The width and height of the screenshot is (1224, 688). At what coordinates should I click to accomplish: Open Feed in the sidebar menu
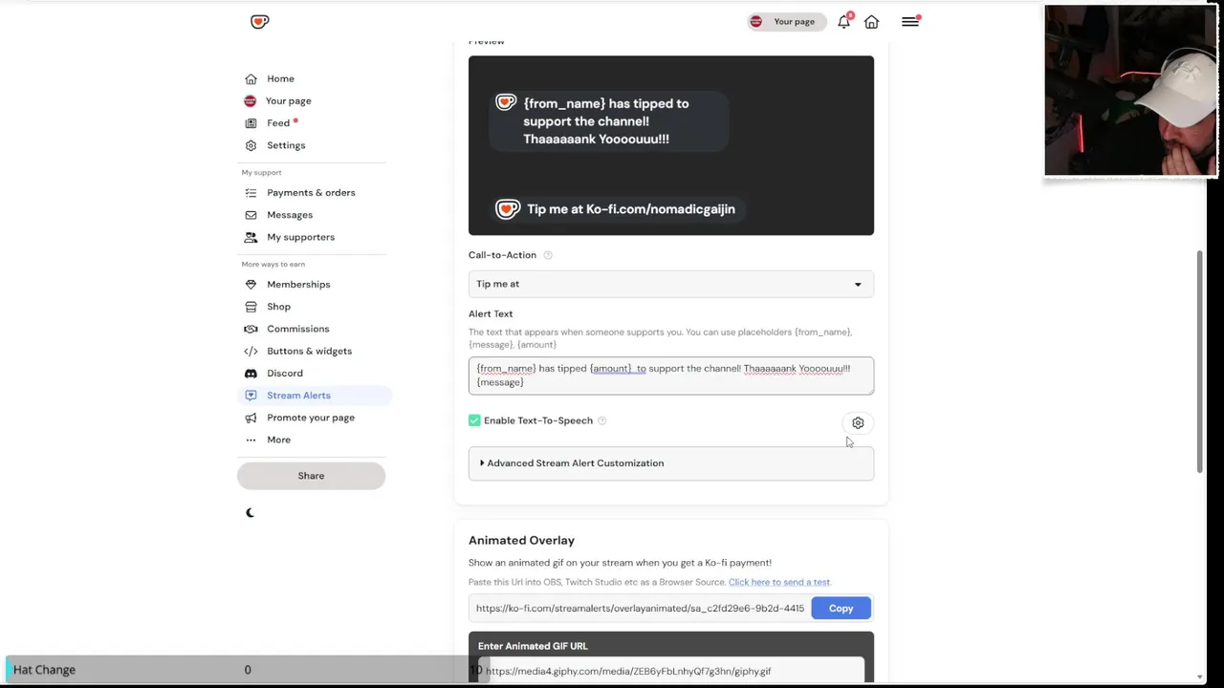(278, 123)
